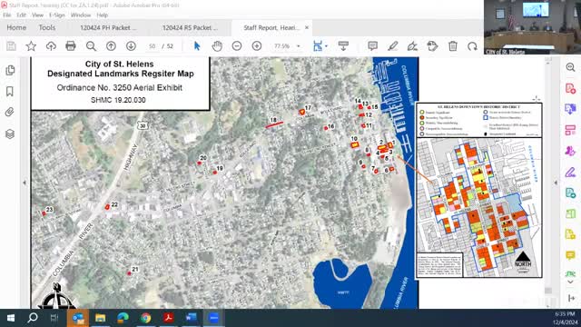Open the Attachments paperclip panel
The width and height of the screenshot is (581, 327).
point(10,112)
